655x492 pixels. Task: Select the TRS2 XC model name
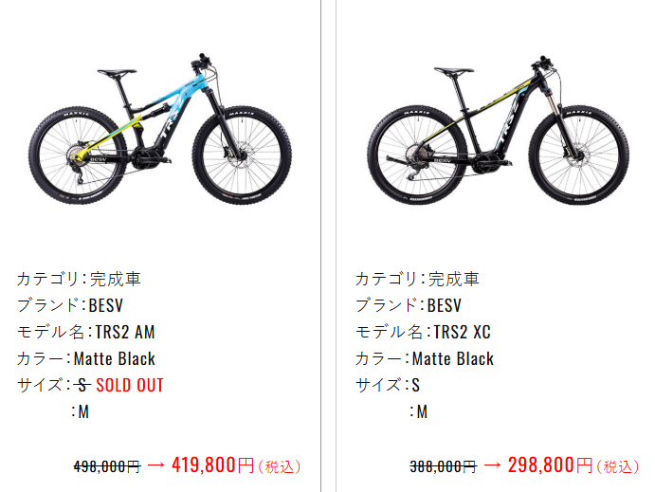click(462, 332)
